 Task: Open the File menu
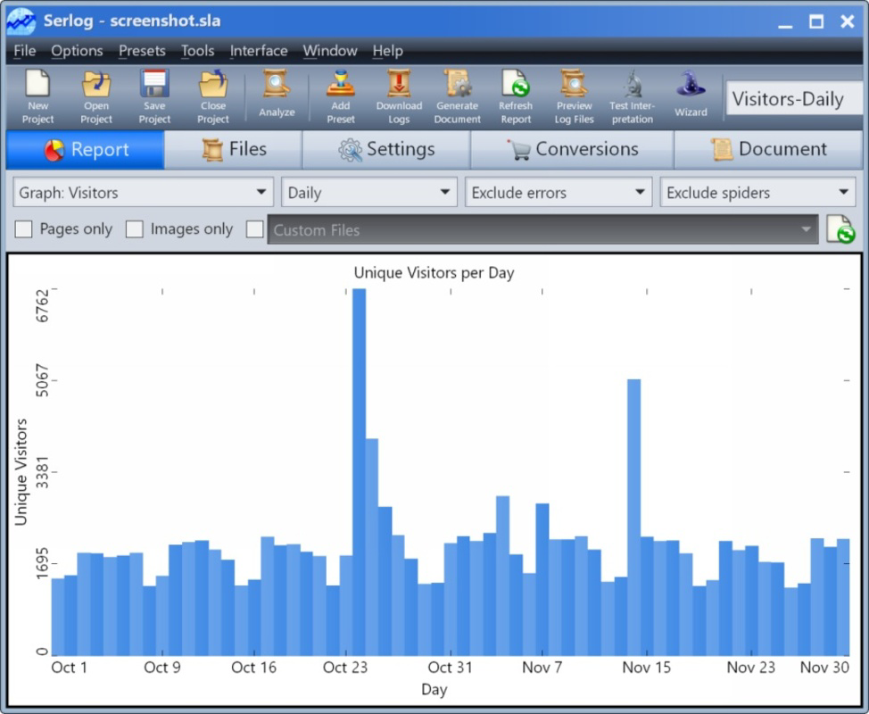click(x=24, y=51)
